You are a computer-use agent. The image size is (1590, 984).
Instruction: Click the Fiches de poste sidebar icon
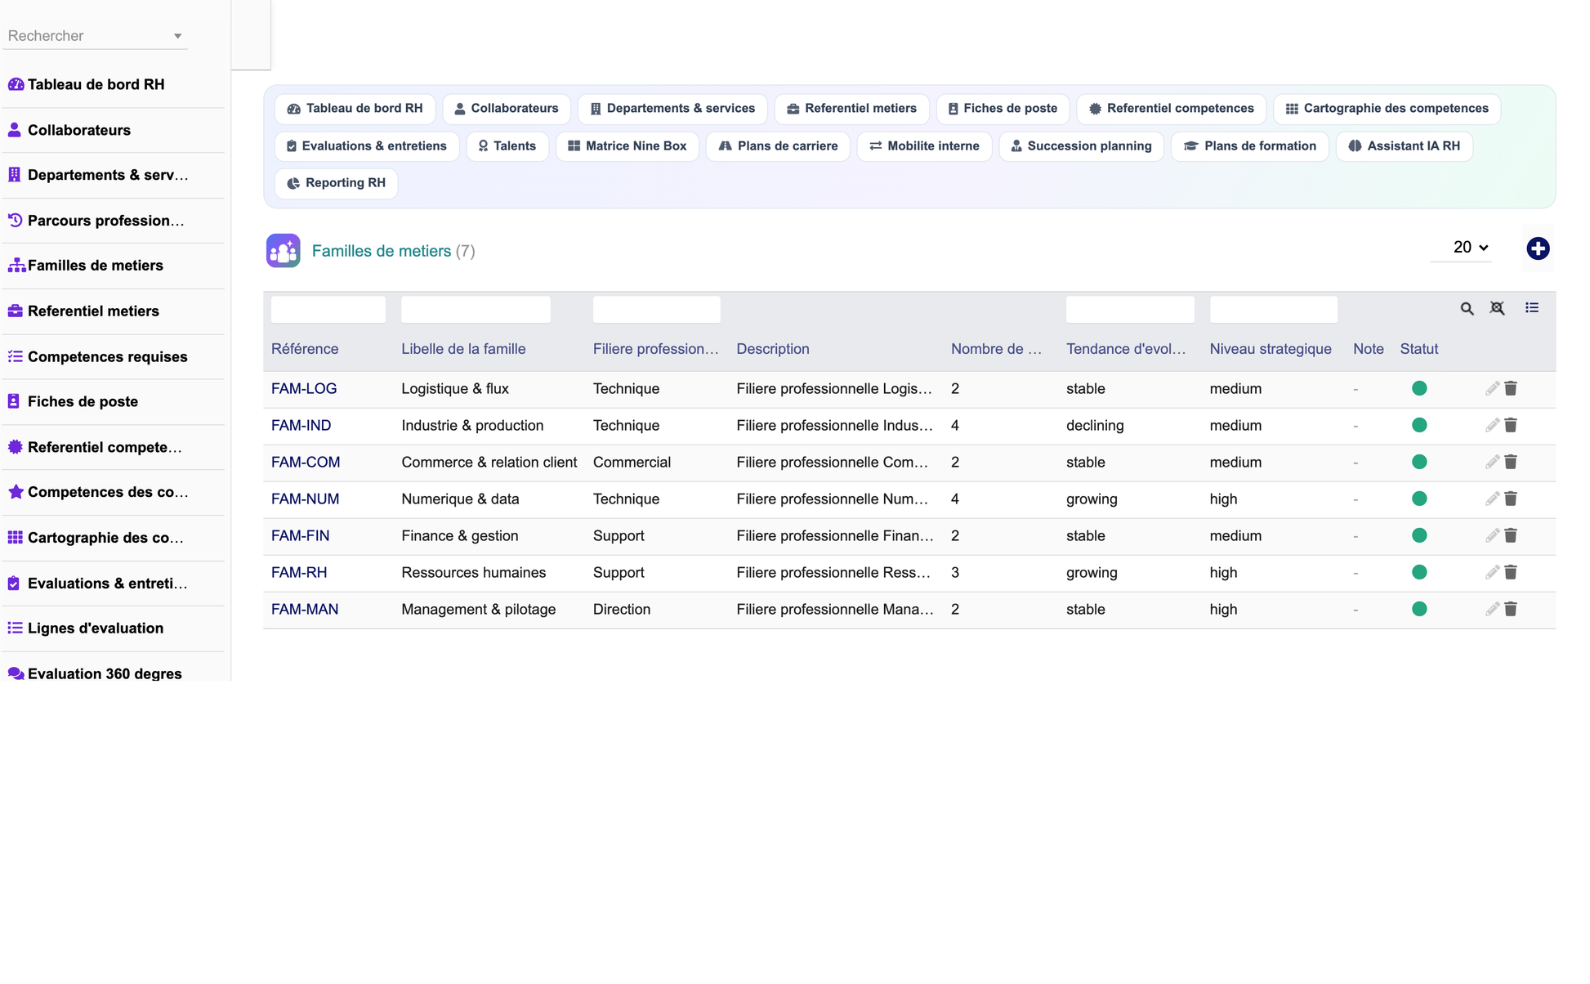pos(14,401)
